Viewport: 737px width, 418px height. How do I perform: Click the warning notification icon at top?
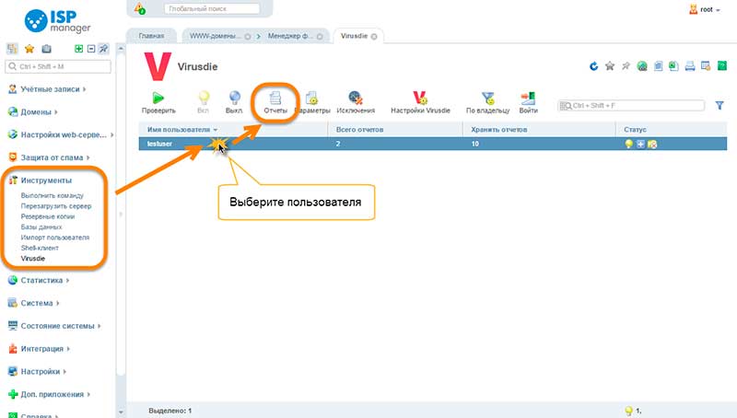tap(140, 9)
